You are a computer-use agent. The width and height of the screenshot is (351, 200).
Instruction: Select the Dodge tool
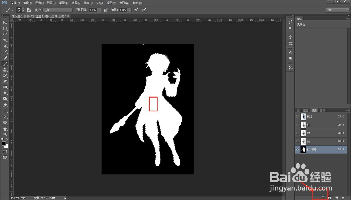coord(5,99)
